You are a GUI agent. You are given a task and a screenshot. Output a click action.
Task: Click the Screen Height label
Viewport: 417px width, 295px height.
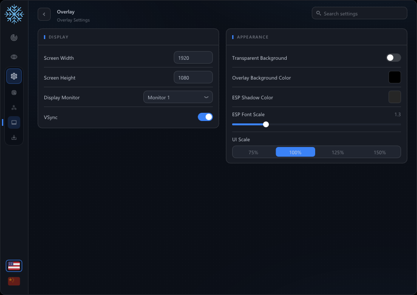click(59, 78)
